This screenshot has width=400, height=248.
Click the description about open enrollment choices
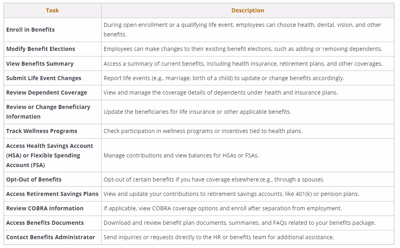click(x=242, y=30)
